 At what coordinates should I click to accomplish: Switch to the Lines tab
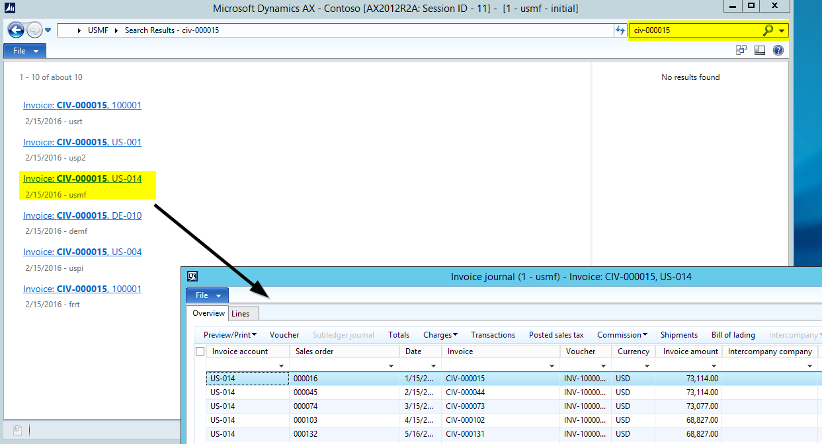click(240, 314)
